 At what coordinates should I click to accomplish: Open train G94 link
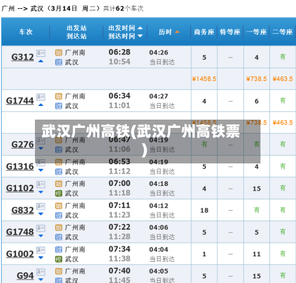25,276
